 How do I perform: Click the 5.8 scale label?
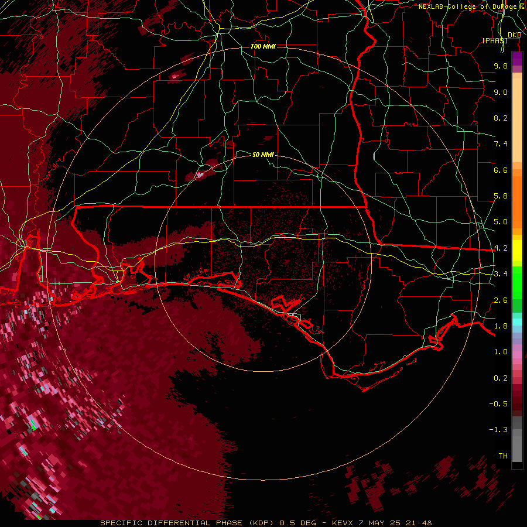[x=501, y=196]
